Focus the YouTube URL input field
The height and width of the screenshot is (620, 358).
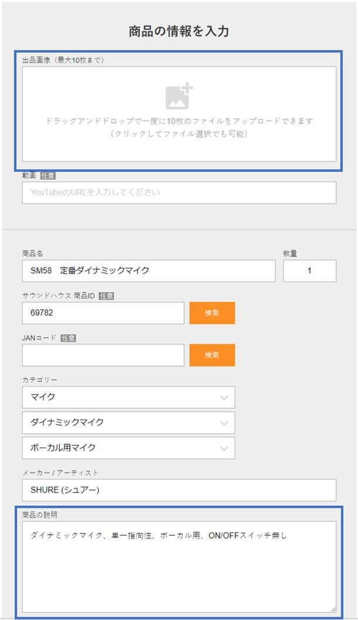click(x=179, y=193)
